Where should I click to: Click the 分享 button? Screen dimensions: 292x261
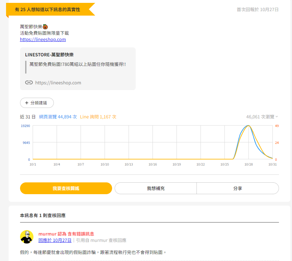coord(238,188)
